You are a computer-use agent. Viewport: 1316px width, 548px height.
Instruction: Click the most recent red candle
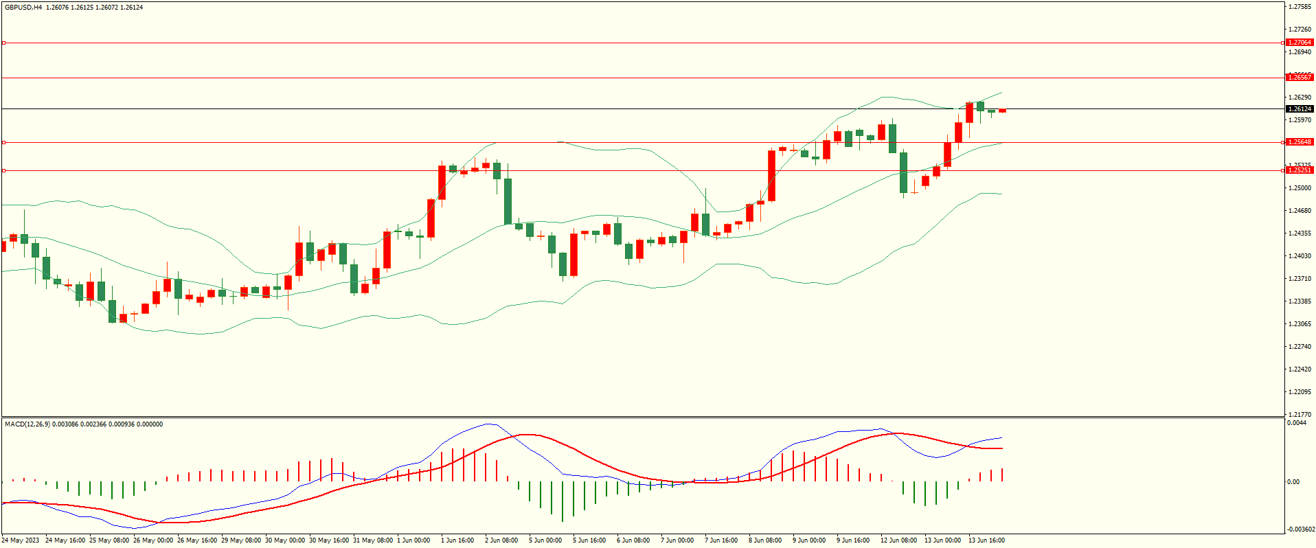click(1002, 111)
